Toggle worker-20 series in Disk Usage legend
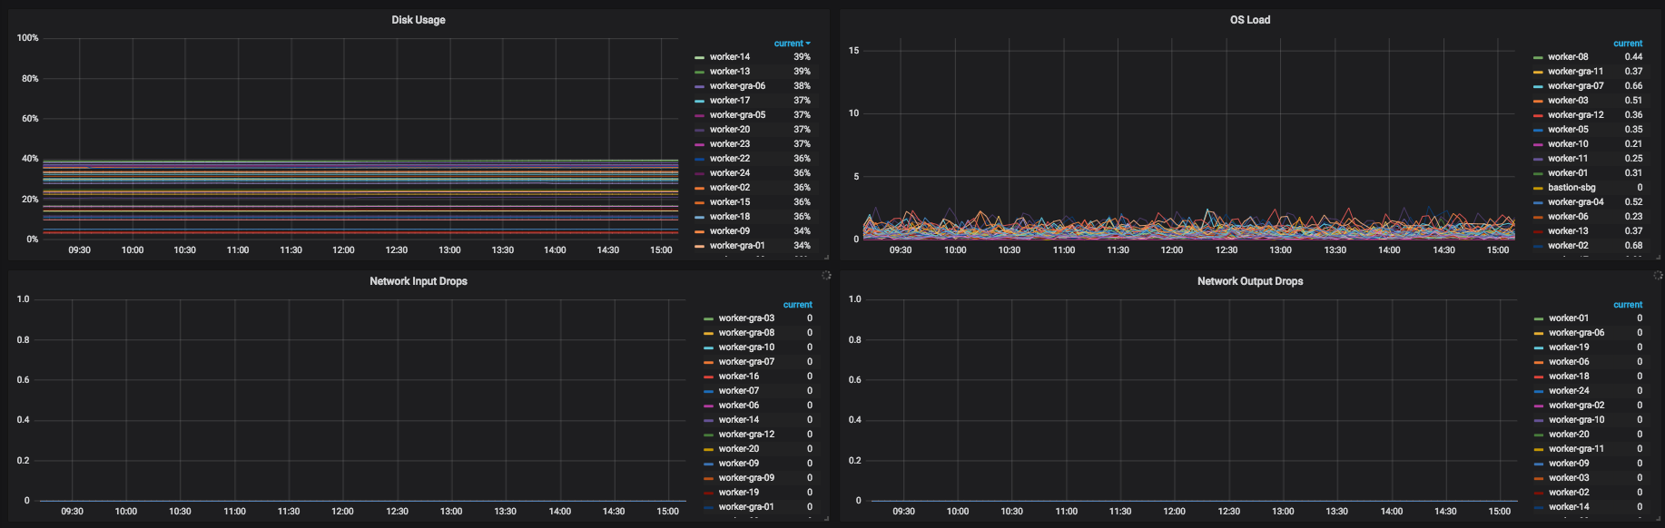Image resolution: width=1665 pixels, height=528 pixels. (730, 130)
